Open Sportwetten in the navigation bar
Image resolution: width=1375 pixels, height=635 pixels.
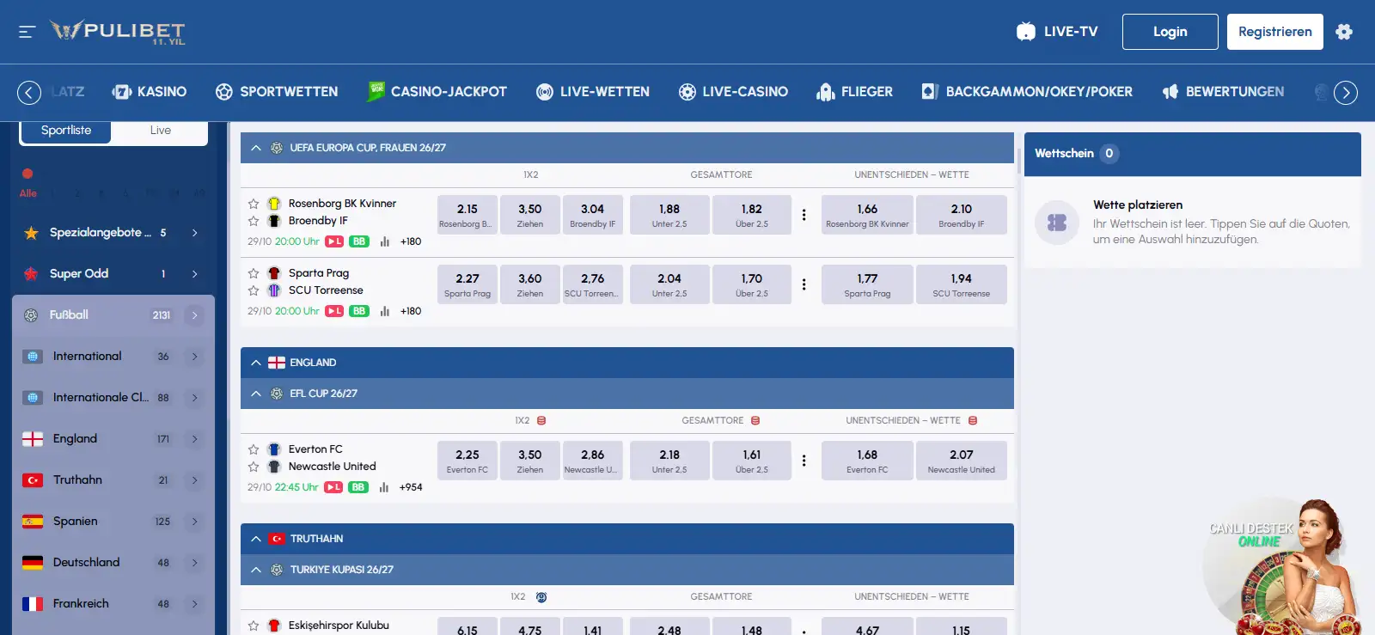(277, 92)
